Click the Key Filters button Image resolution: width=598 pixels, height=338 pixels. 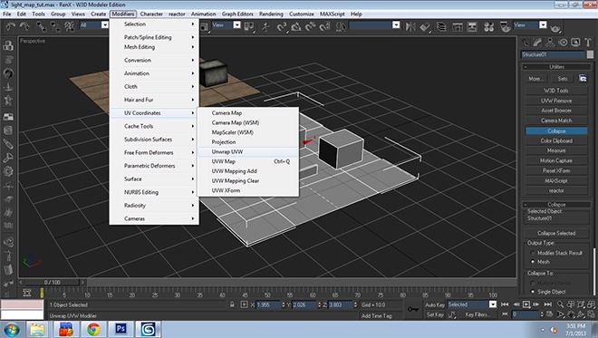[477, 314]
